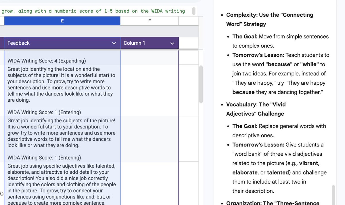345x205 pixels.
Task: Click the Column 1 header cell
Action: coord(149,43)
